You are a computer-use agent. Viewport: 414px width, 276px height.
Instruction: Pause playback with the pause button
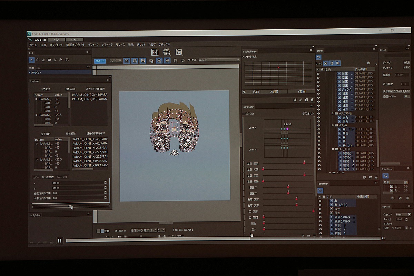(60, 240)
